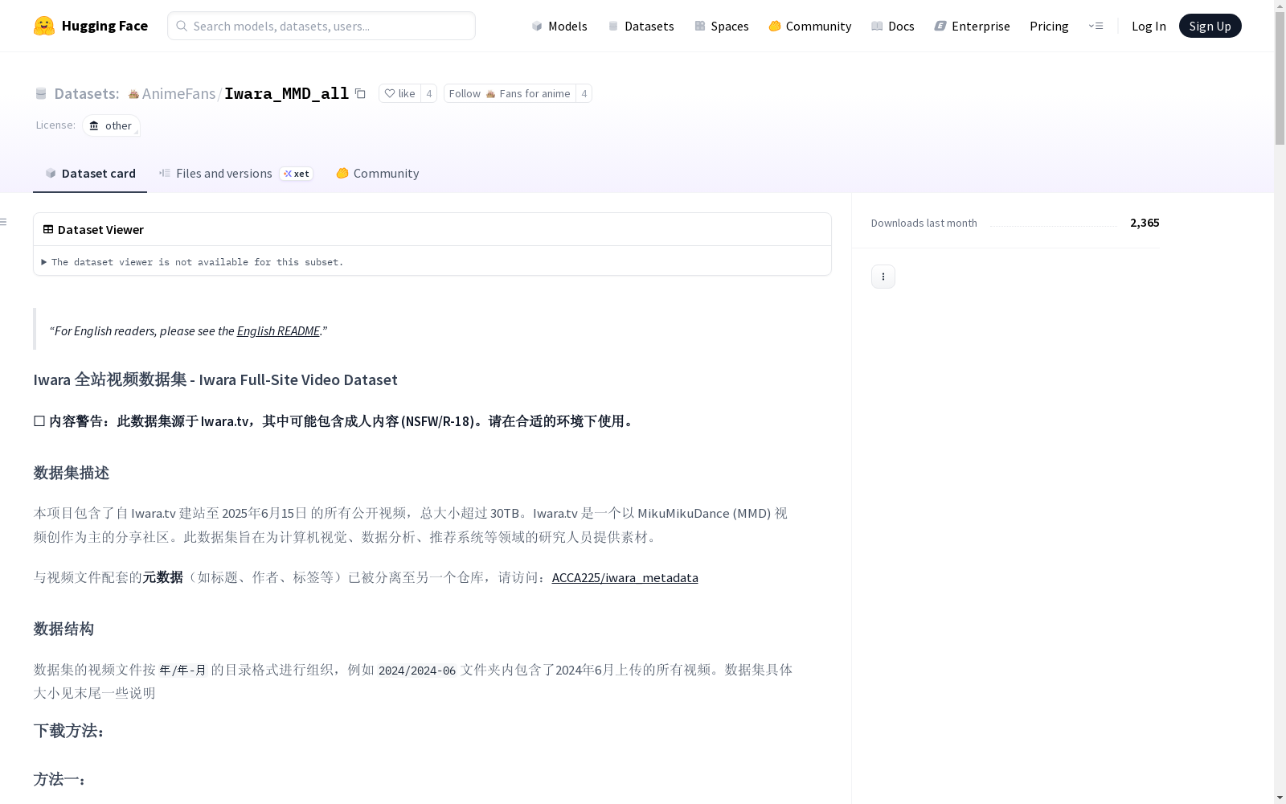Click the 数据结构 heading
Image resolution: width=1286 pixels, height=804 pixels.
[x=63, y=628]
